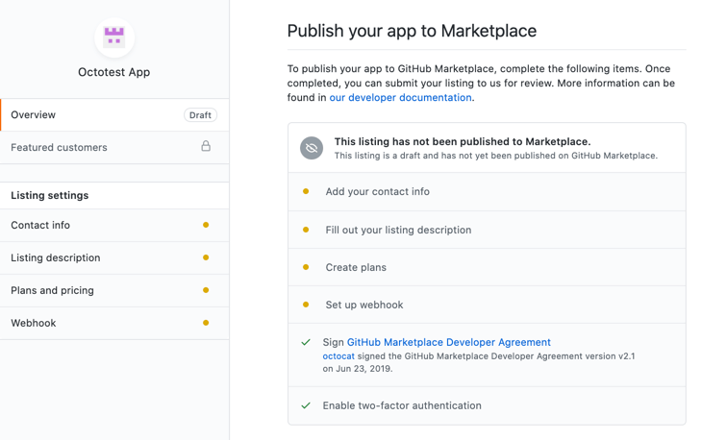702x440 pixels.
Task: Open the Overview sidebar tab
Action: coord(114,115)
